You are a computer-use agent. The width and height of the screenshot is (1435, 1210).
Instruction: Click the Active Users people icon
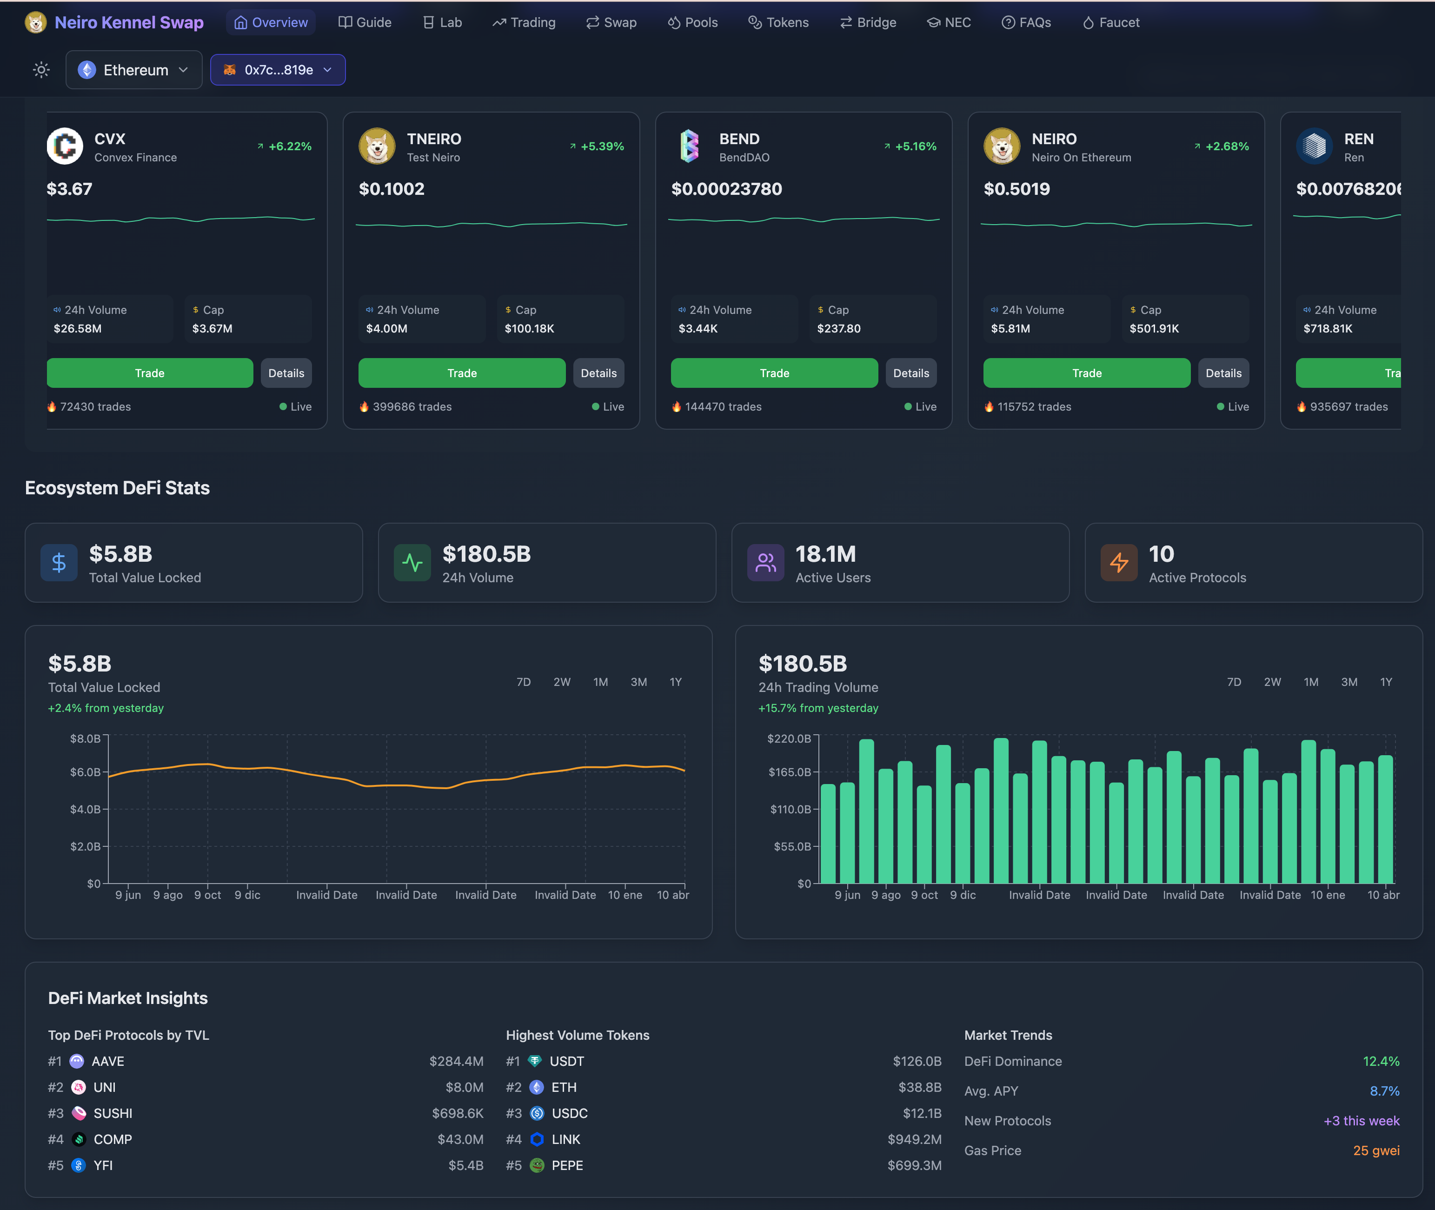(765, 563)
